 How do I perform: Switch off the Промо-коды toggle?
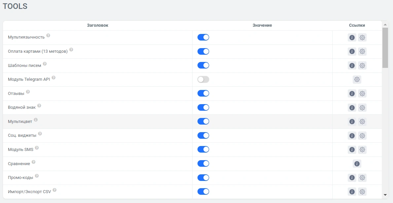[x=203, y=178]
